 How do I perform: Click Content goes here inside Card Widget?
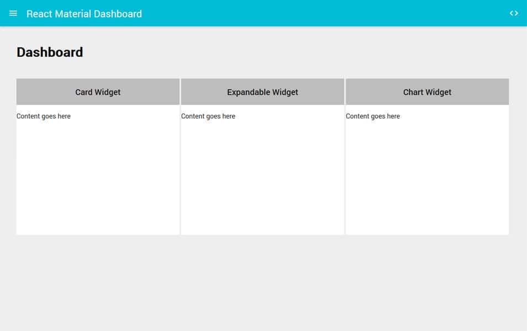point(44,116)
